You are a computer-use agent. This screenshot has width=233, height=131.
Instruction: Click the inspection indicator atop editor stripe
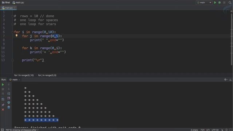232,11
